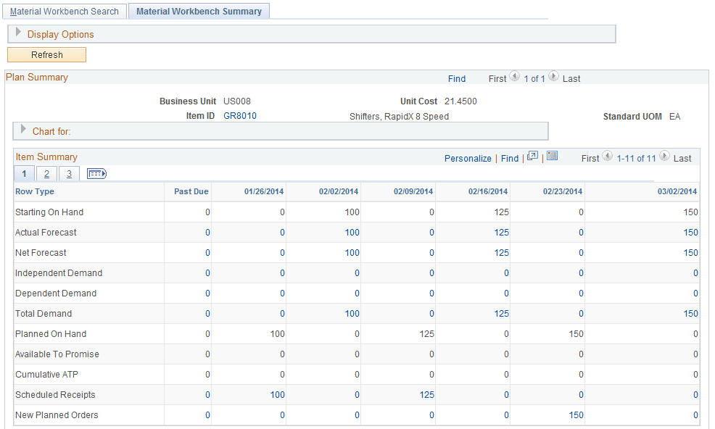Viewport: 715px width, 429px height.
Task: Download the Item Summary grid to Excel
Action: pos(552,157)
